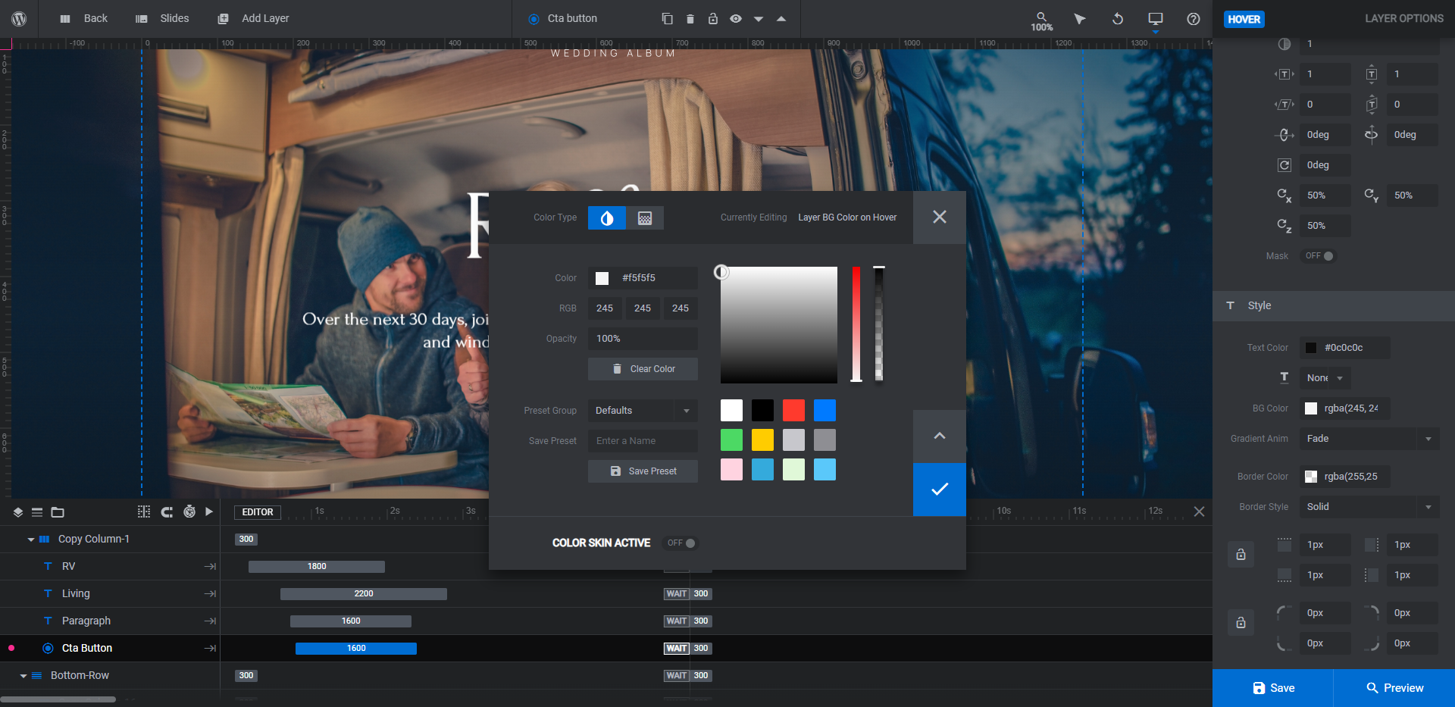Pick the green preset swatch

coord(731,440)
